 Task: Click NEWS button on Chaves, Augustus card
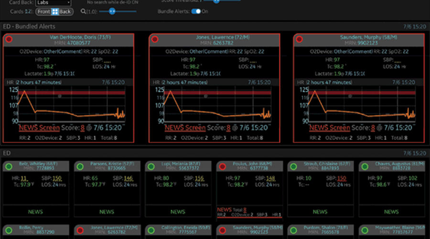391,212
